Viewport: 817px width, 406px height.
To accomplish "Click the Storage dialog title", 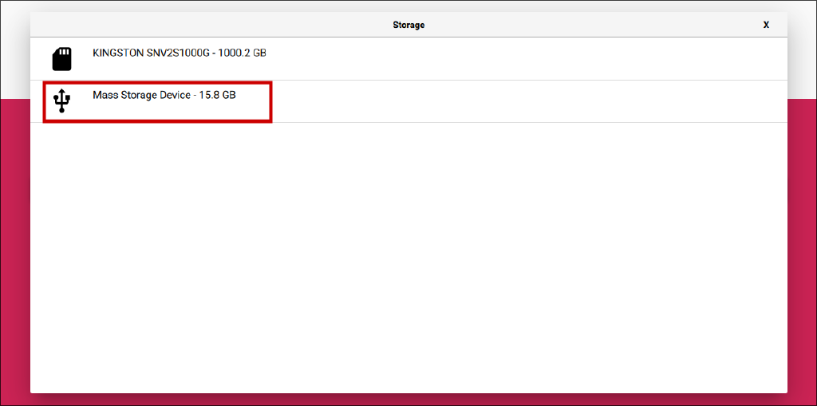I will click(408, 25).
